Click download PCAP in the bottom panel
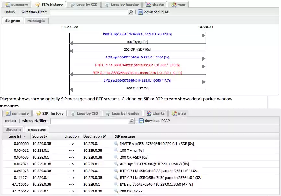This screenshot has height=196, width=281. coord(157,121)
